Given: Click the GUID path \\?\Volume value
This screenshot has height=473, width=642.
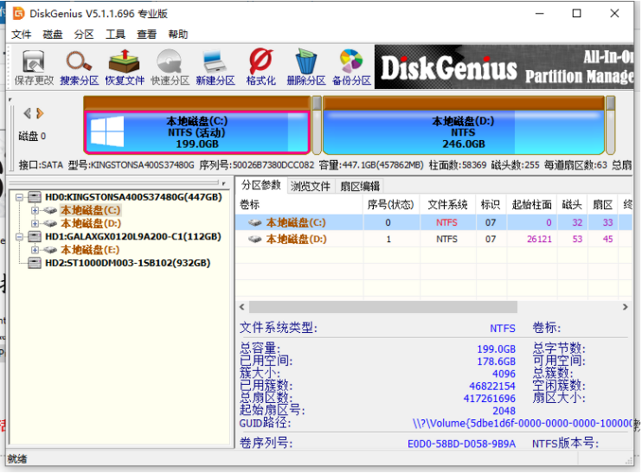Looking at the screenshot, I should tap(523, 423).
